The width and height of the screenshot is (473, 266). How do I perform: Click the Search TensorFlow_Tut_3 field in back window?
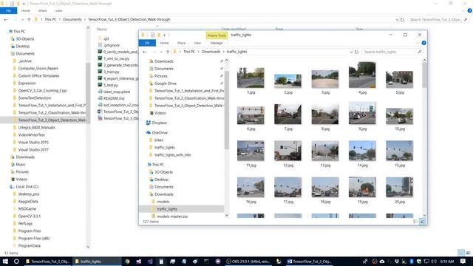click(x=438, y=20)
